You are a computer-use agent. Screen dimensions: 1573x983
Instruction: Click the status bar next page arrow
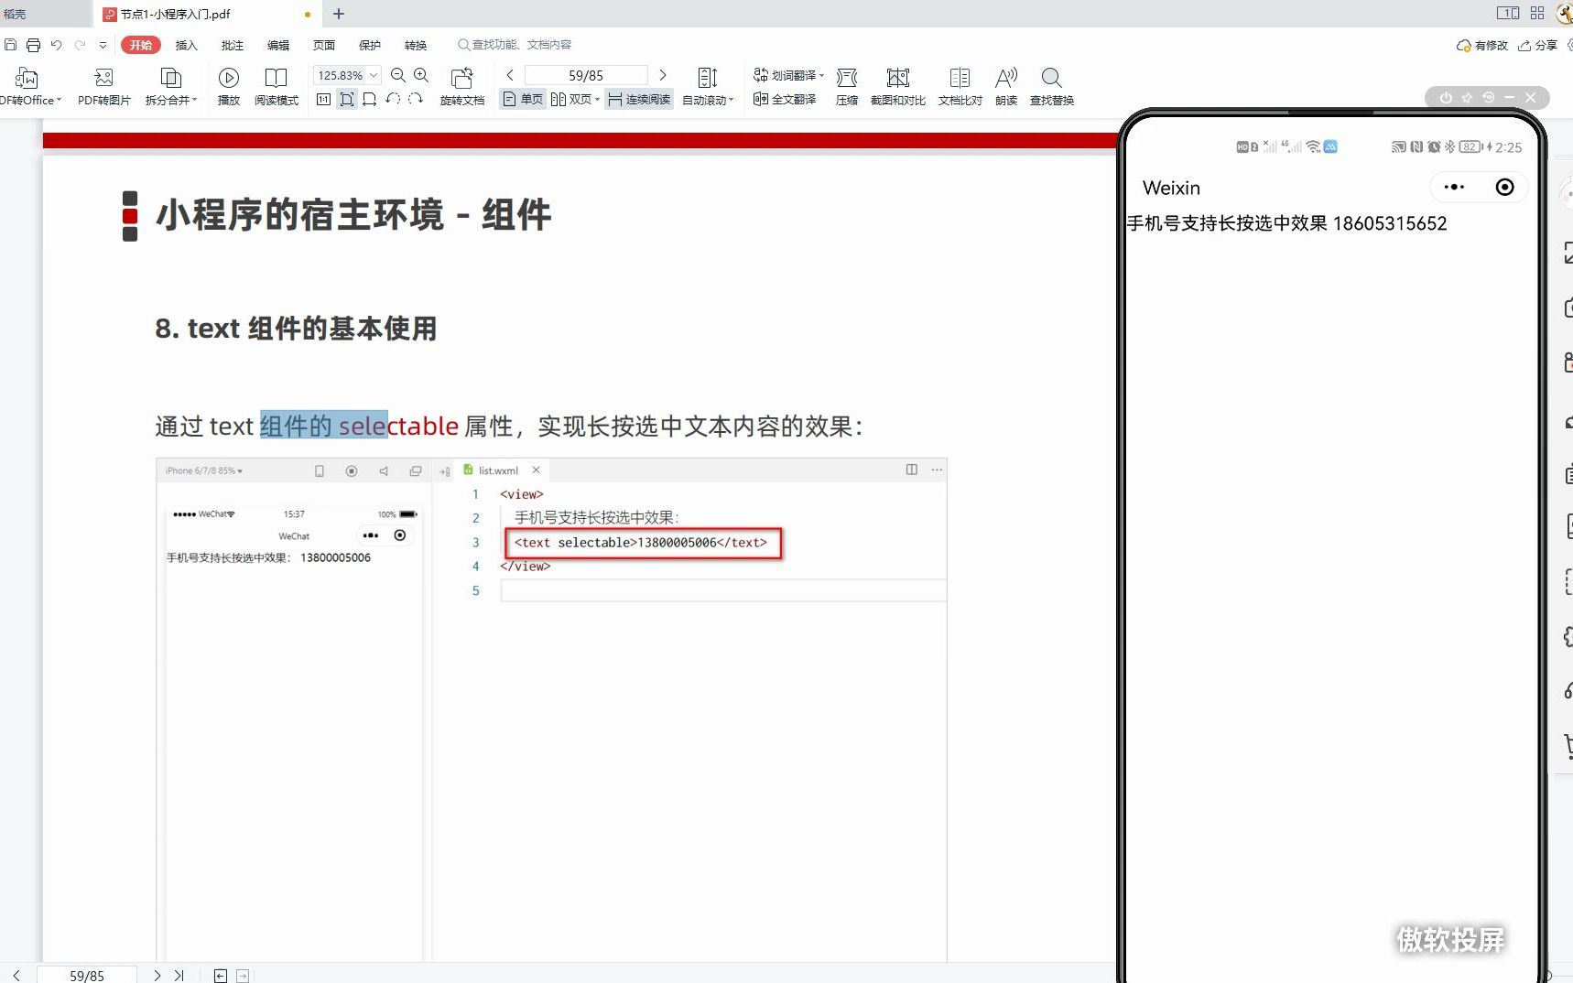(x=157, y=976)
